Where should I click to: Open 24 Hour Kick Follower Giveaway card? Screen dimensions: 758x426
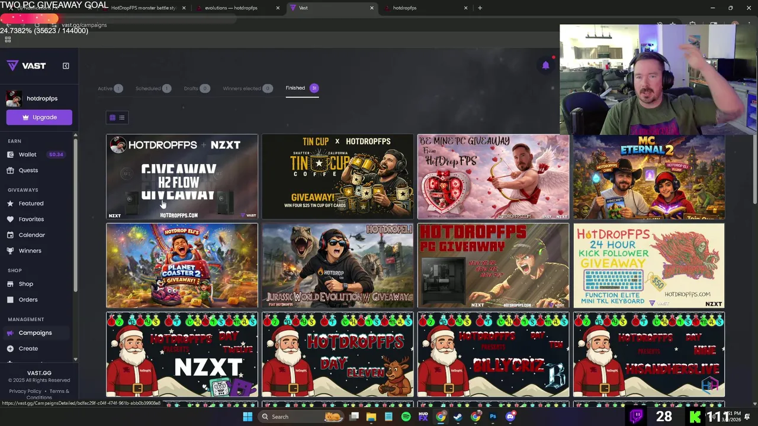click(649, 266)
